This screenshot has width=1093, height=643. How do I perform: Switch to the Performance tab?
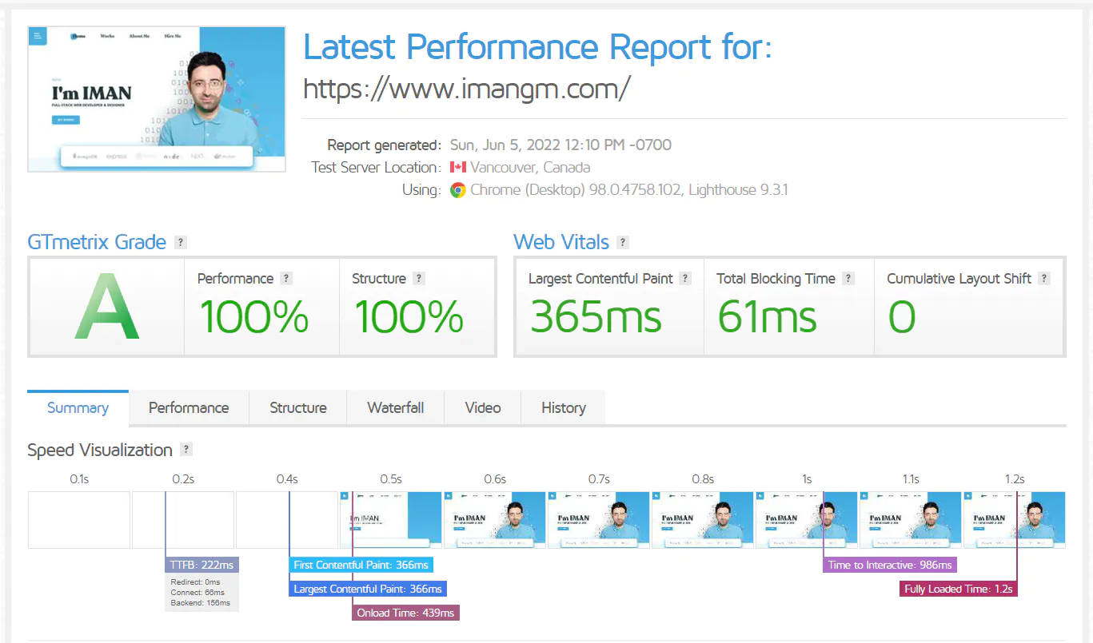click(x=189, y=407)
